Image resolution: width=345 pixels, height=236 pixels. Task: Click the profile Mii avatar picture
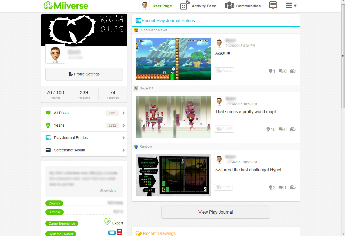pos(55,54)
